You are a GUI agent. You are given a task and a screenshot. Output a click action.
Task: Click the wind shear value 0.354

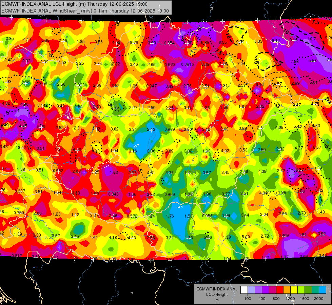169,43
